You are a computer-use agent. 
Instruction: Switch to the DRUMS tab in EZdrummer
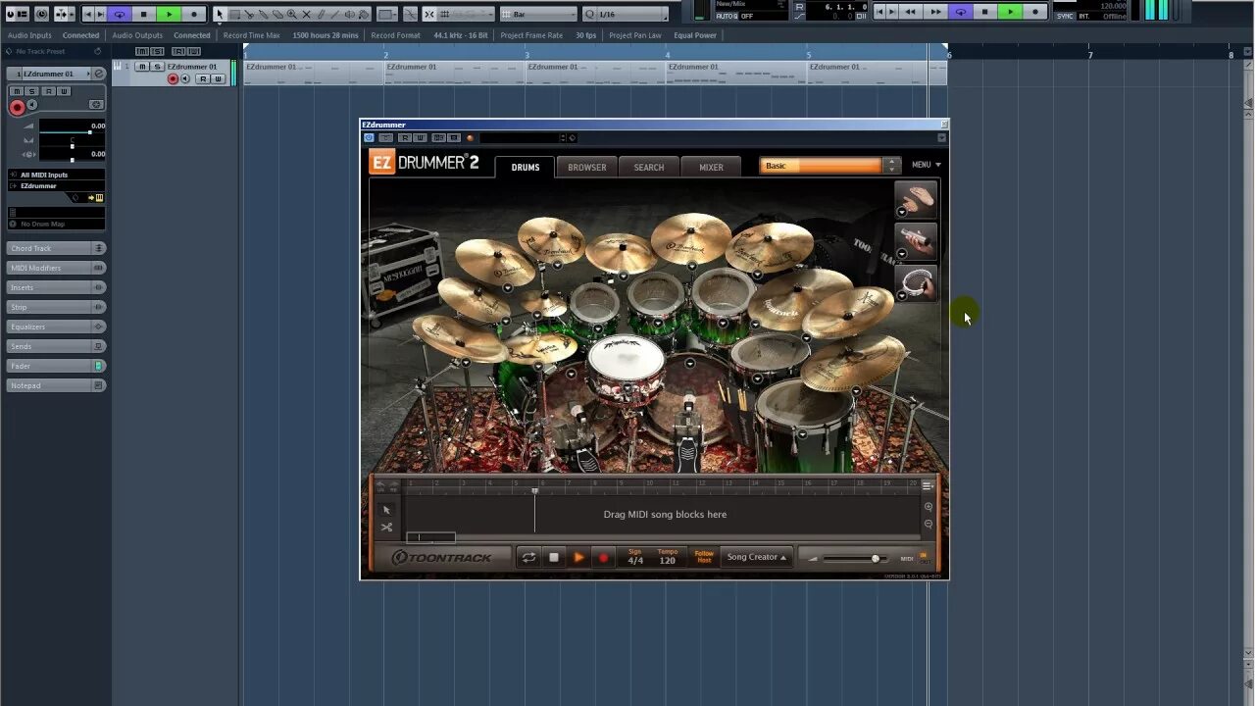pos(526,167)
